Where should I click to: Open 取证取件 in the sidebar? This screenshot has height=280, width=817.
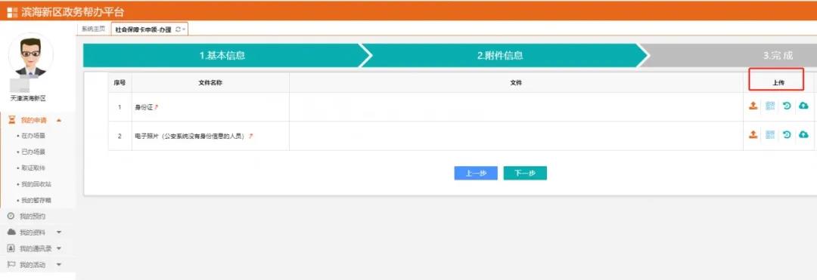(34, 168)
